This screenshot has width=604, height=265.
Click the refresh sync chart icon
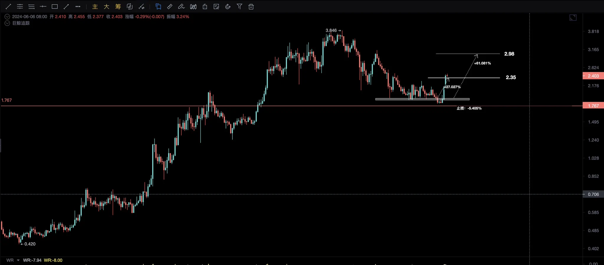click(x=129, y=6)
